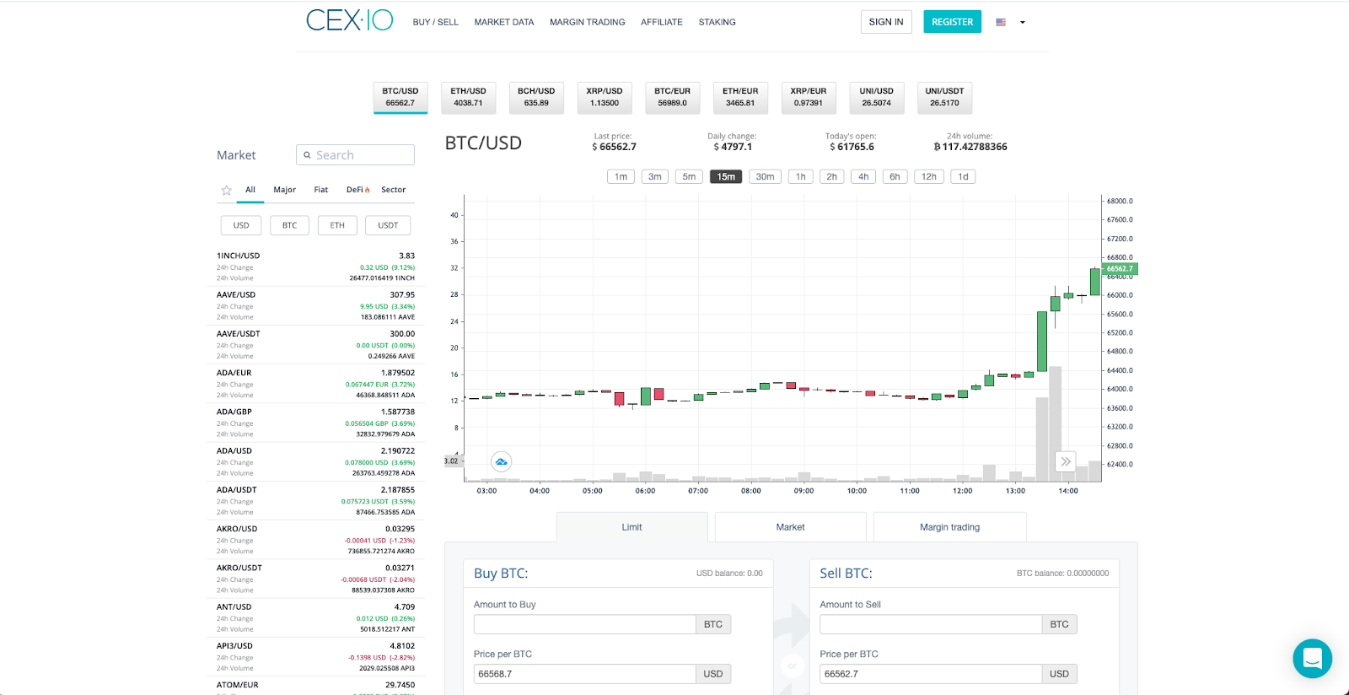
Task: Click the Amount to Sell field
Action: pyautogui.click(x=931, y=624)
